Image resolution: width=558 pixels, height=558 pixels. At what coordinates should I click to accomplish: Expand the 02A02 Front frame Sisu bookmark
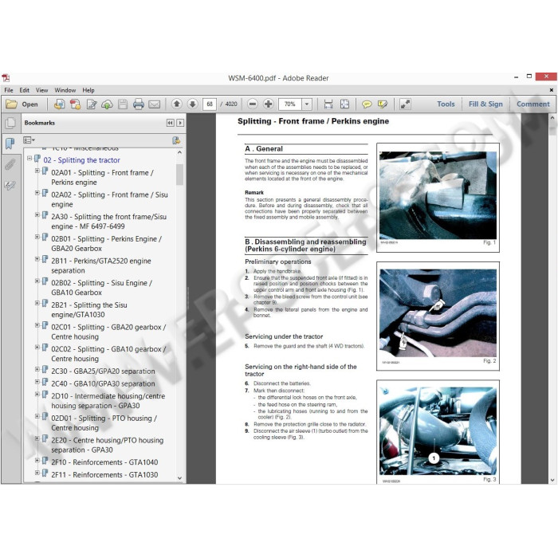[x=37, y=193]
